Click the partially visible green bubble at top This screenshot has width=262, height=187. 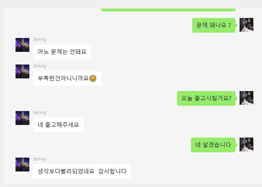pyautogui.click(x=168, y=9)
